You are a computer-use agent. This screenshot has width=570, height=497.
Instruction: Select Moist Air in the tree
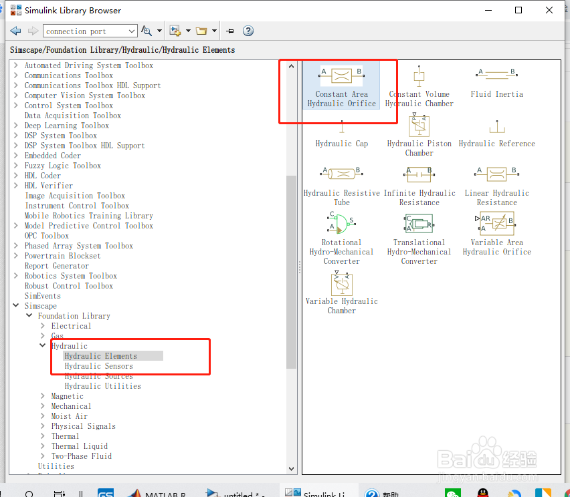70,416
